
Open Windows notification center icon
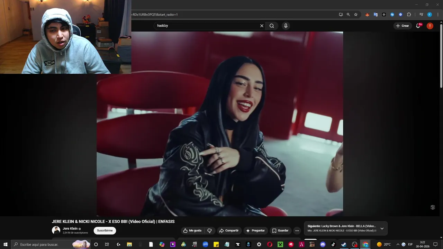(x=435, y=245)
